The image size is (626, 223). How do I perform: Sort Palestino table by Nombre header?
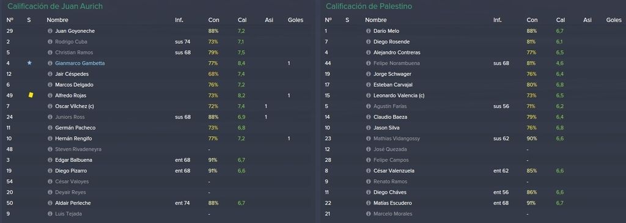[x=376, y=20]
